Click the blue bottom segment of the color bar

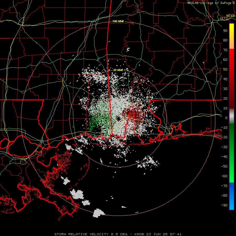click(232, 196)
